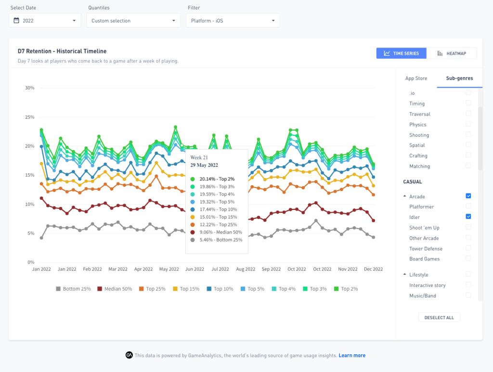Click the GameAnalytics logo in footer

coord(129,355)
